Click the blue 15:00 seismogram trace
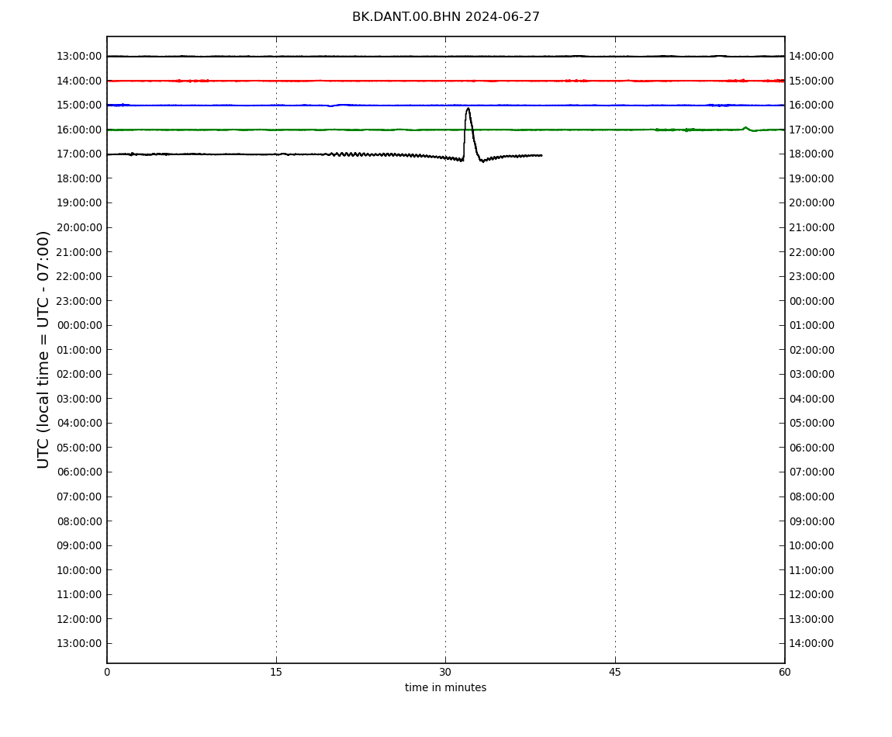The image size is (892, 737). (x=445, y=106)
